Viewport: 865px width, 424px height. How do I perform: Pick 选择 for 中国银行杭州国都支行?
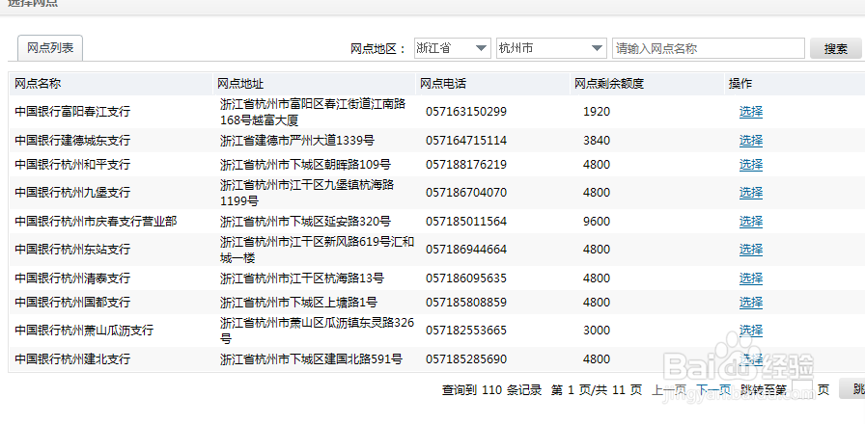(x=751, y=303)
